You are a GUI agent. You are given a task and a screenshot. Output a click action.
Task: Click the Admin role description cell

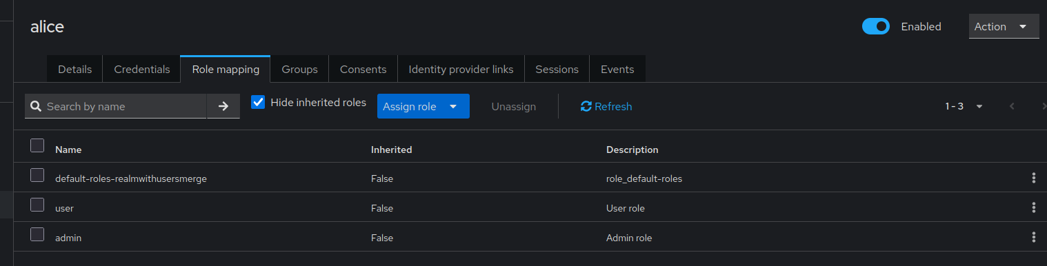pos(629,238)
